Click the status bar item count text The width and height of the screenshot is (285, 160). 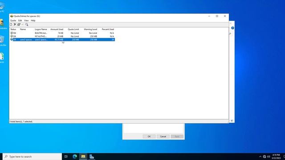[21, 121]
